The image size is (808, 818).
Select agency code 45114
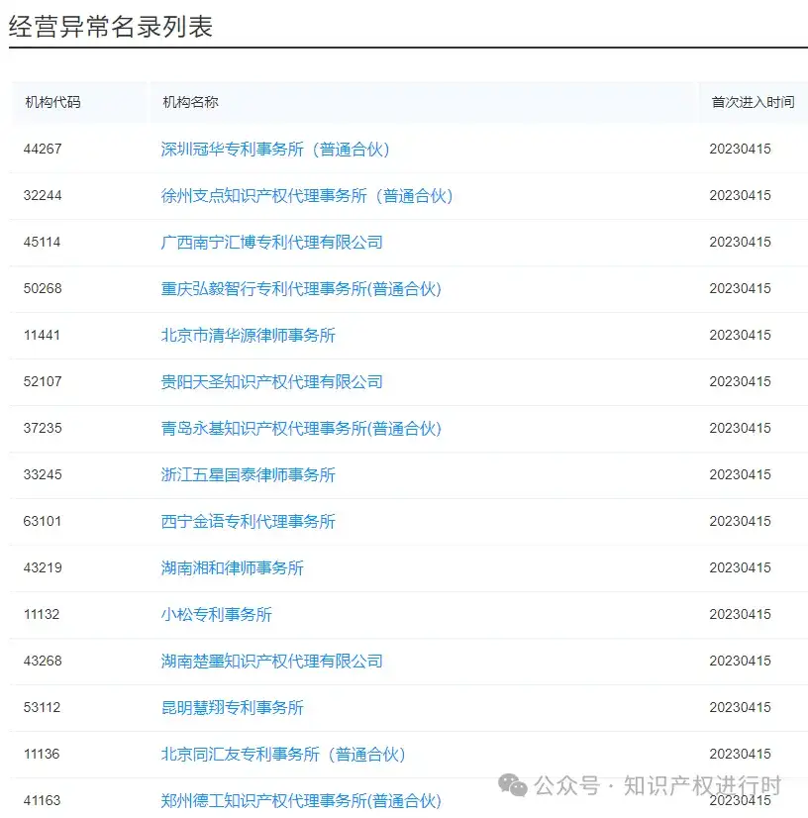(x=43, y=242)
